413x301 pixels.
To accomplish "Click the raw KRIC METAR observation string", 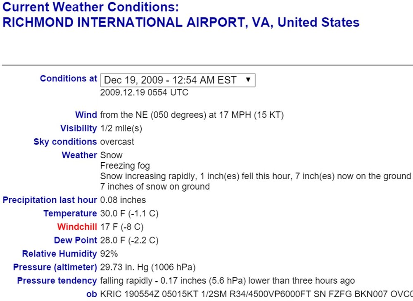I will tap(256, 294).
